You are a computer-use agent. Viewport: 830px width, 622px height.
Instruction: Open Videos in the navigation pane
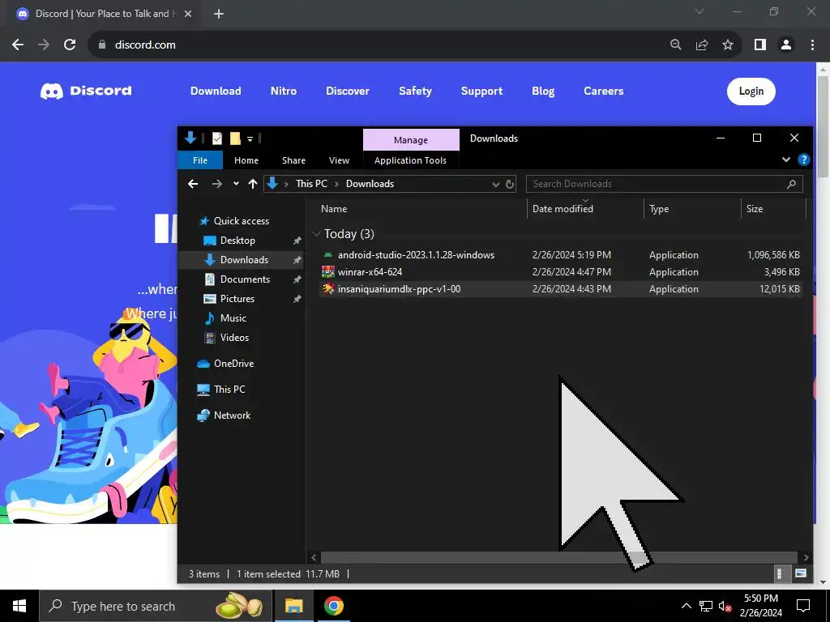pos(234,338)
